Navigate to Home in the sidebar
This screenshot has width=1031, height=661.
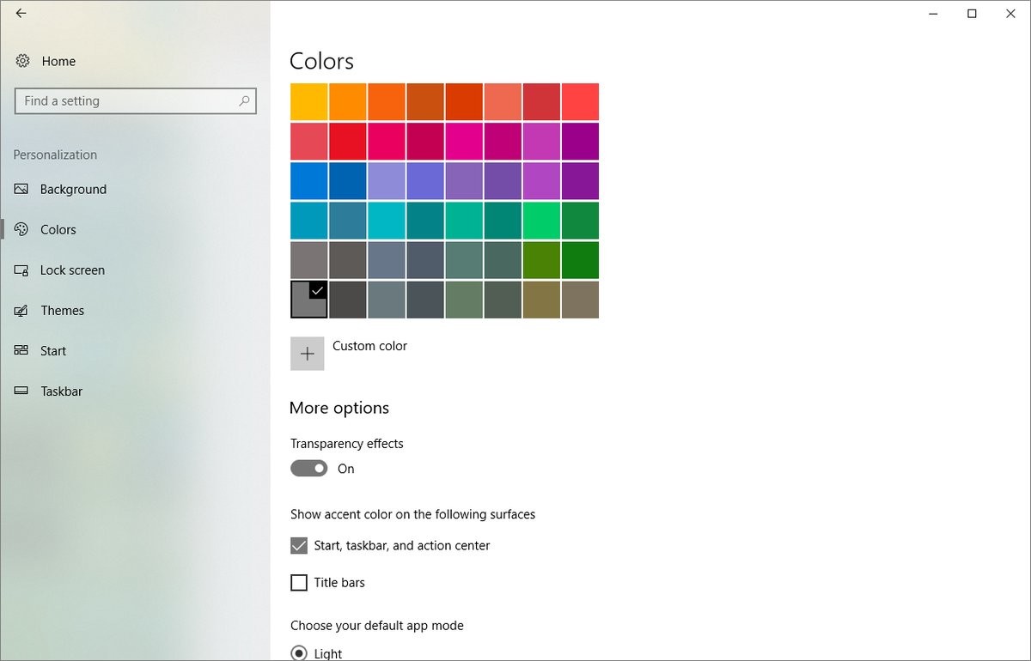[x=58, y=61]
